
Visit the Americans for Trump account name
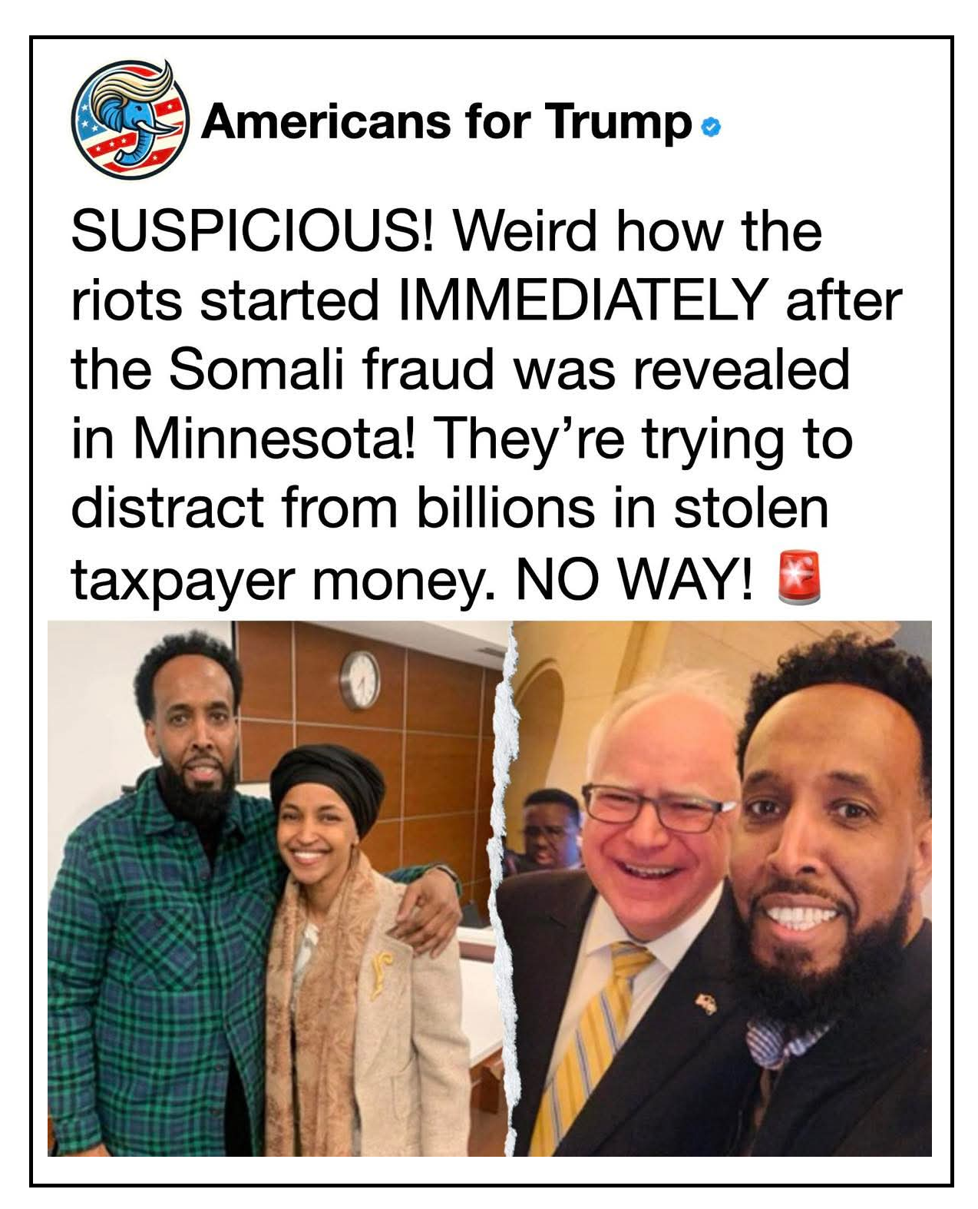click(x=447, y=122)
